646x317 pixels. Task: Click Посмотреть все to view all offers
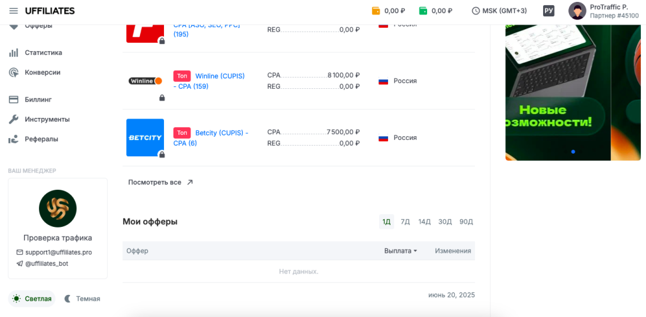pyautogui.click(x=155, y=182)
